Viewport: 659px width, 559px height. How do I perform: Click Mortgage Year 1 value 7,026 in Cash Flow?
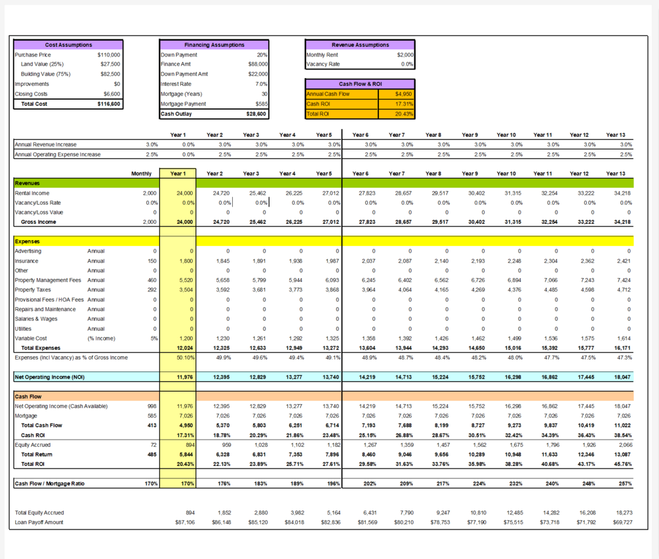point(186,415)
